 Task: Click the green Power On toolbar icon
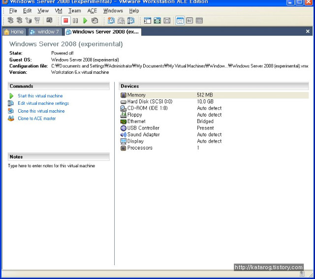(x=85, y=21)
